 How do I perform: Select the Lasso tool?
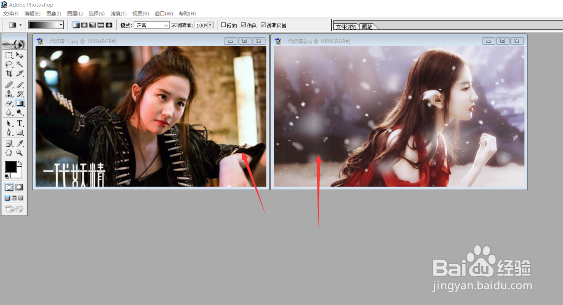[9, 64]
